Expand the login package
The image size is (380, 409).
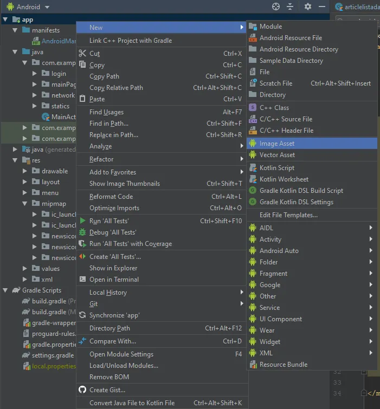[x=35, y=74]
